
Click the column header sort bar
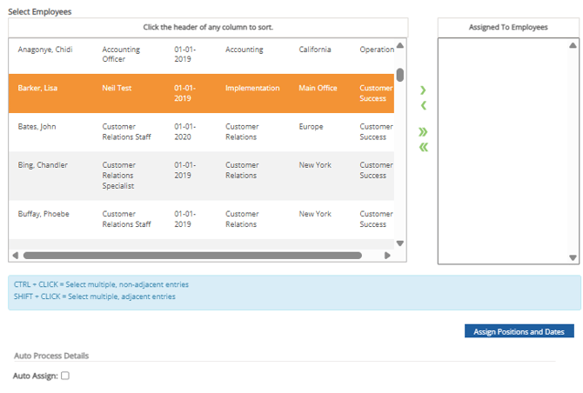click(x=208, y=27)
